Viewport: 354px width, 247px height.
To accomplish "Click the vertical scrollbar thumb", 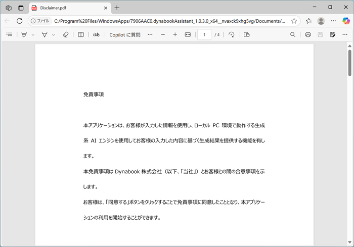I will [x=350, y=63].
